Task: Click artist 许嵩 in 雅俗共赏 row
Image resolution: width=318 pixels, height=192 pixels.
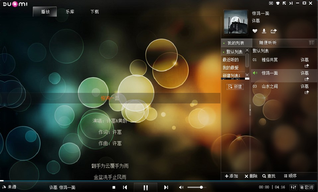Action: click(x=304, y=60)
